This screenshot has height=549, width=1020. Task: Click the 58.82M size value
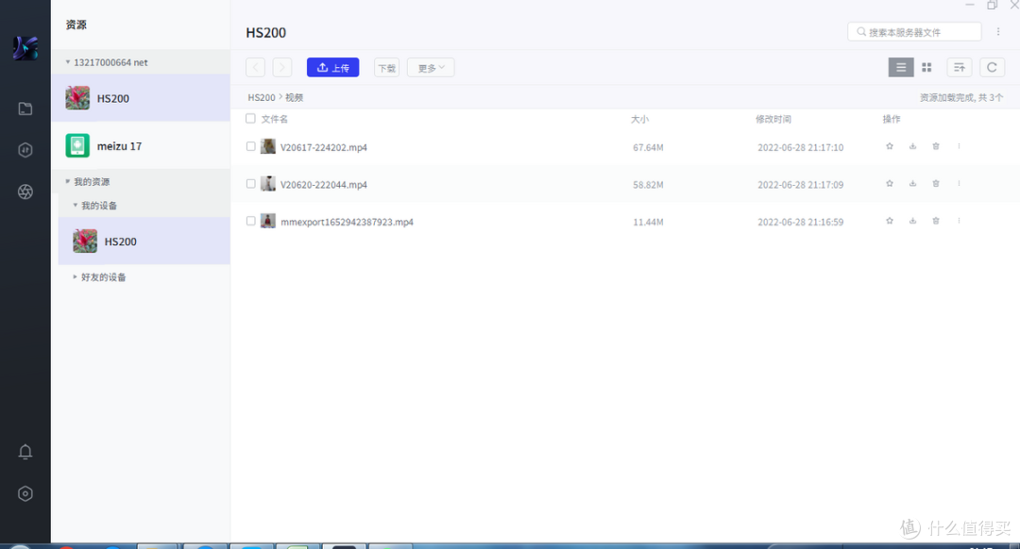648,185
